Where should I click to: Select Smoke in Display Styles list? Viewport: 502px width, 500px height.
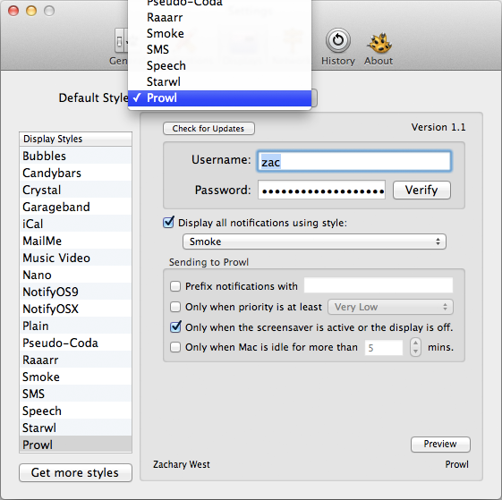tap(75, 377)
